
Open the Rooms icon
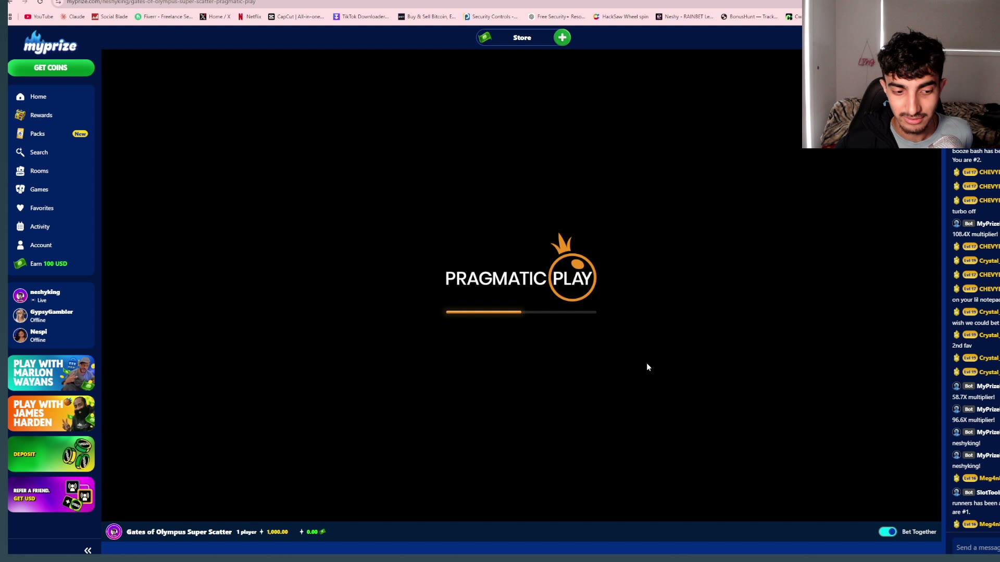click(x=20, y=171)
